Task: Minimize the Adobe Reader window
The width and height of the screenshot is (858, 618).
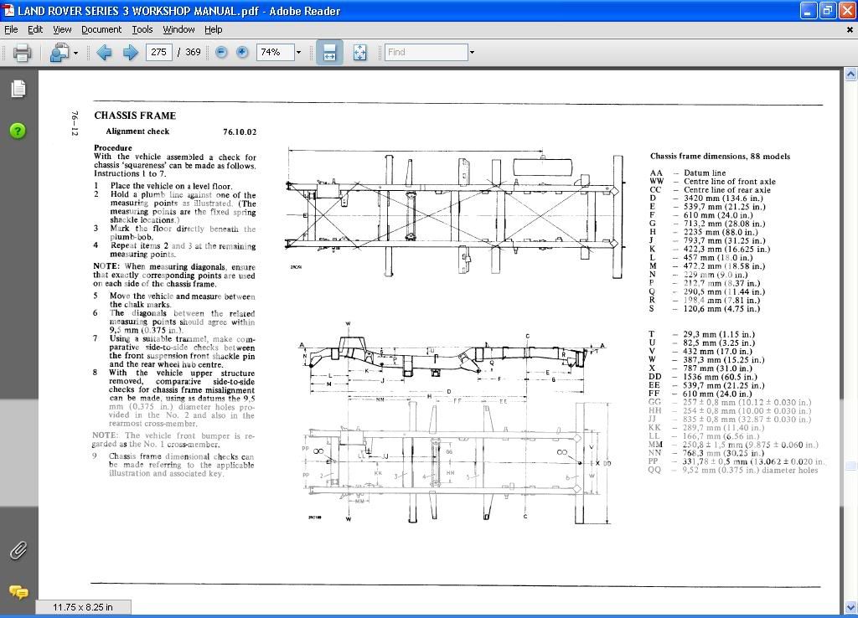Action: pyautogui.click(x=809, y=10)
